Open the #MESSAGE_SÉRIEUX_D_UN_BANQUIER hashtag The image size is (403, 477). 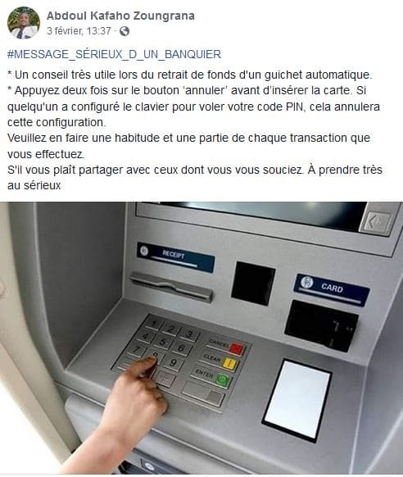tap(114, 54)
